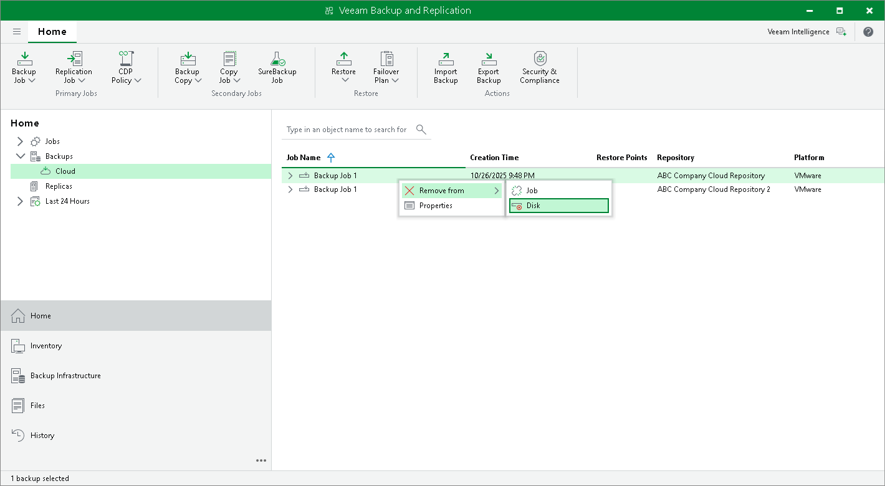Open Security & Compliance analyzer
This screenshot has height=486, width=885.
pos(540,67)
